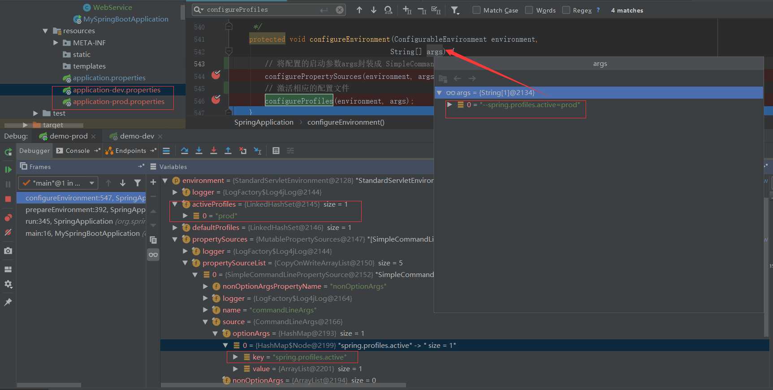Open Regex help question mark
773x390 pixels.
tap(598, 10)
